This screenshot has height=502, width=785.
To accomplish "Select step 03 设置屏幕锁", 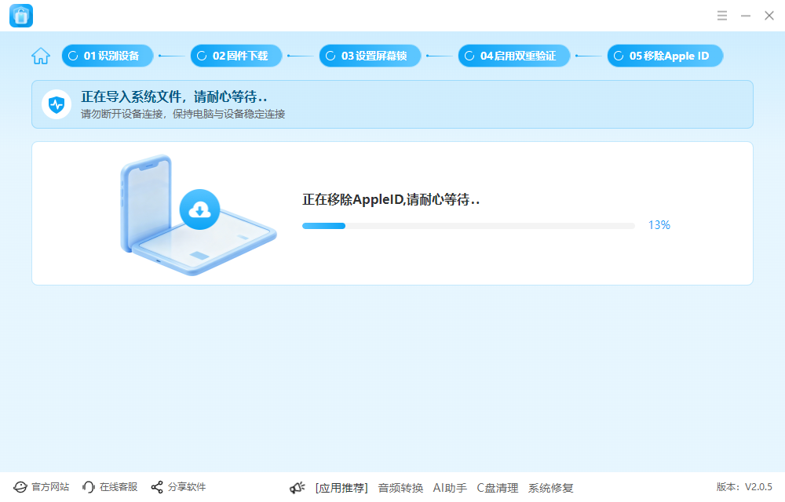I will tap(370, 56).
